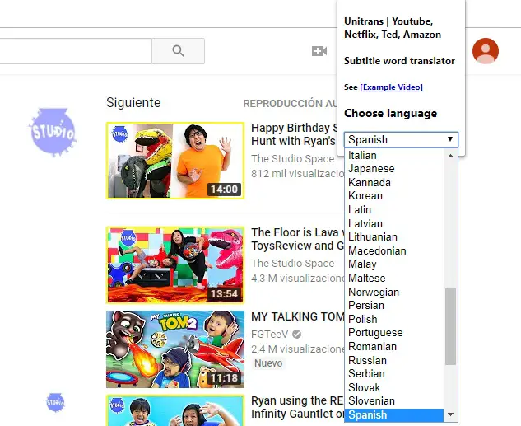Open the Example Video link

click(x=392, y=87)
